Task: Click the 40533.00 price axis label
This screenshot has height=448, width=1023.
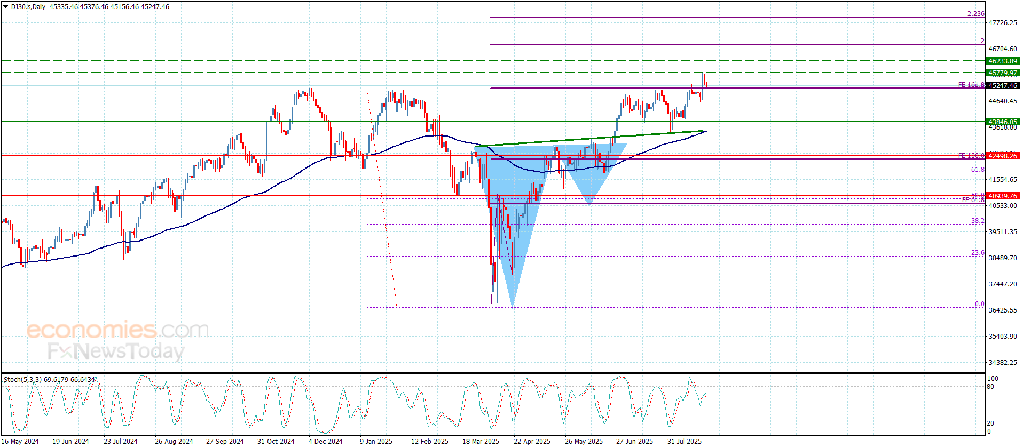Action: click(x=1003, y=206)
